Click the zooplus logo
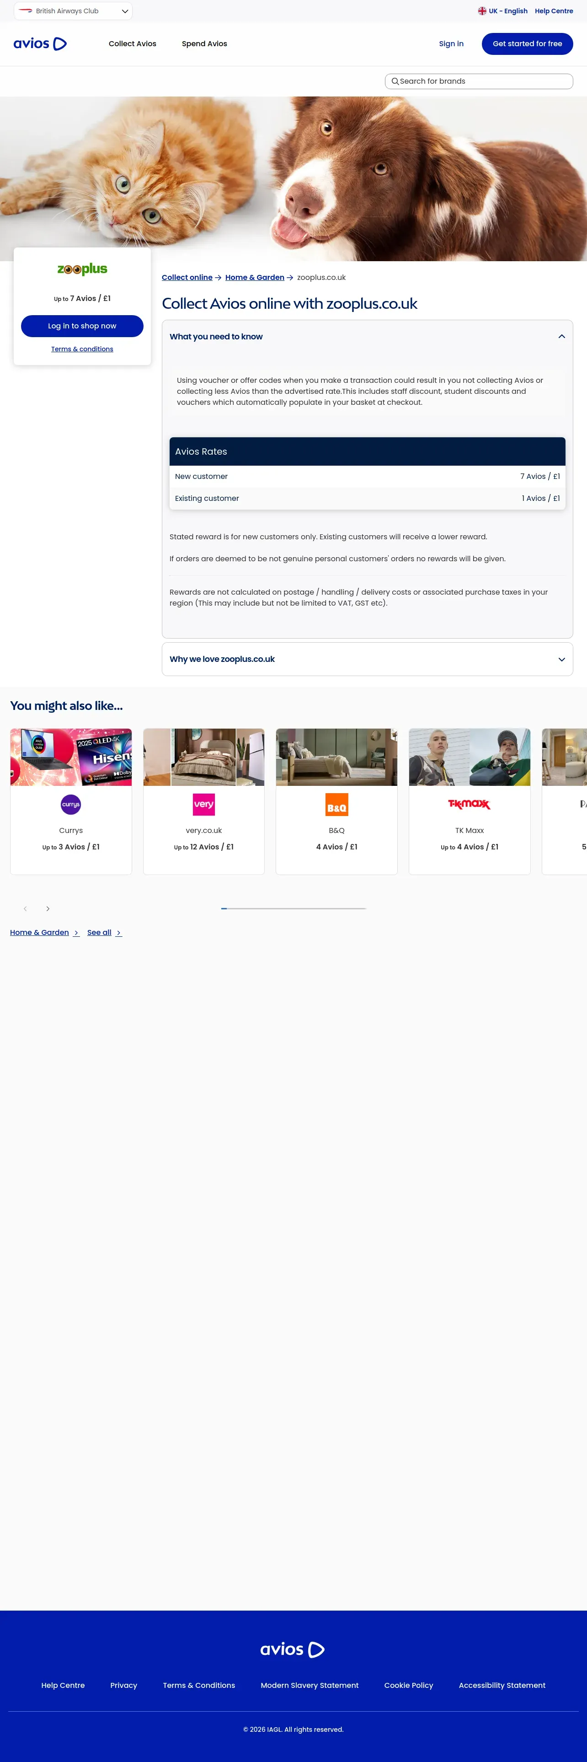Screen dimensions: 587x1762 pyautogui.click(x=82, y=269)
